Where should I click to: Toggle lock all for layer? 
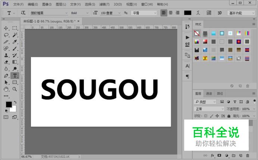[x=229, y=116]
